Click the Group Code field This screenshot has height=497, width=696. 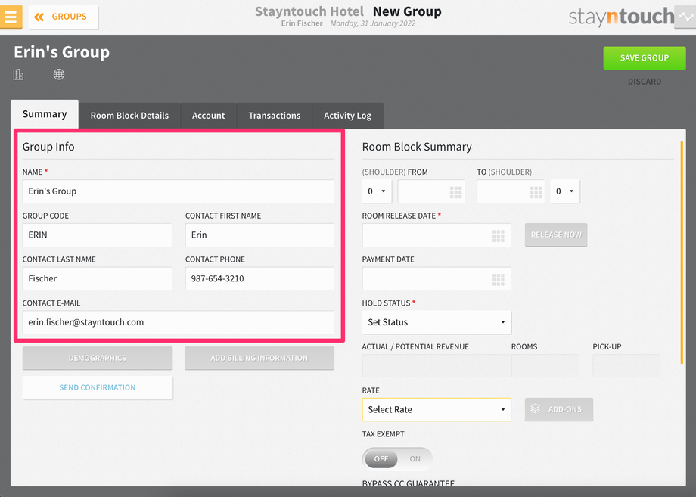97,235
